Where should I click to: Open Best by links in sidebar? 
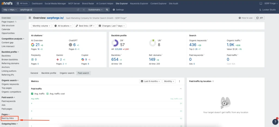pos(8,118)
